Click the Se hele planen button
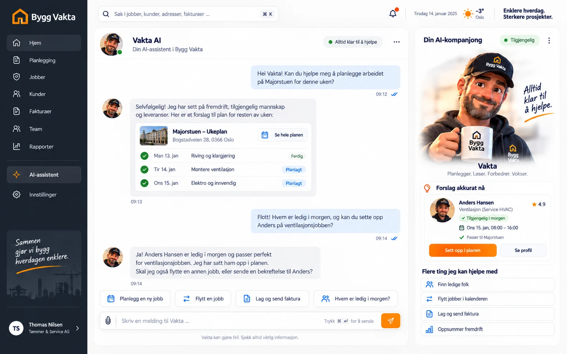 [x=282, y=135]
